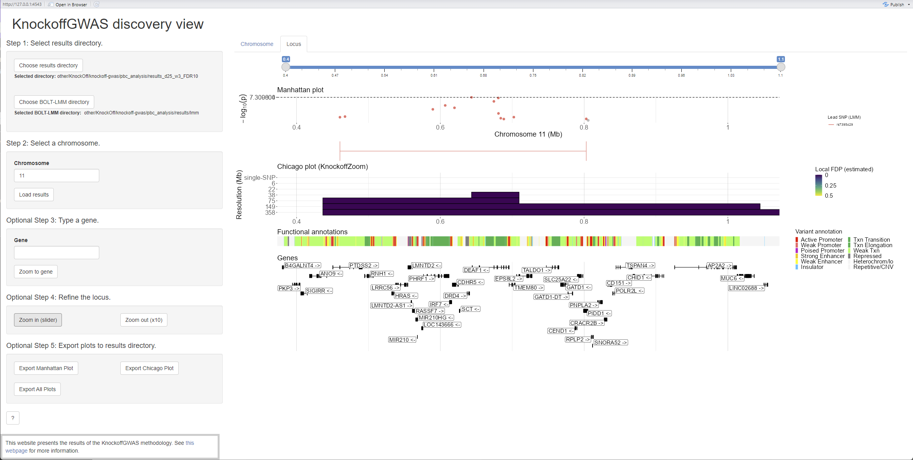Click the SLC25A22 gene label

pos(561,279)
